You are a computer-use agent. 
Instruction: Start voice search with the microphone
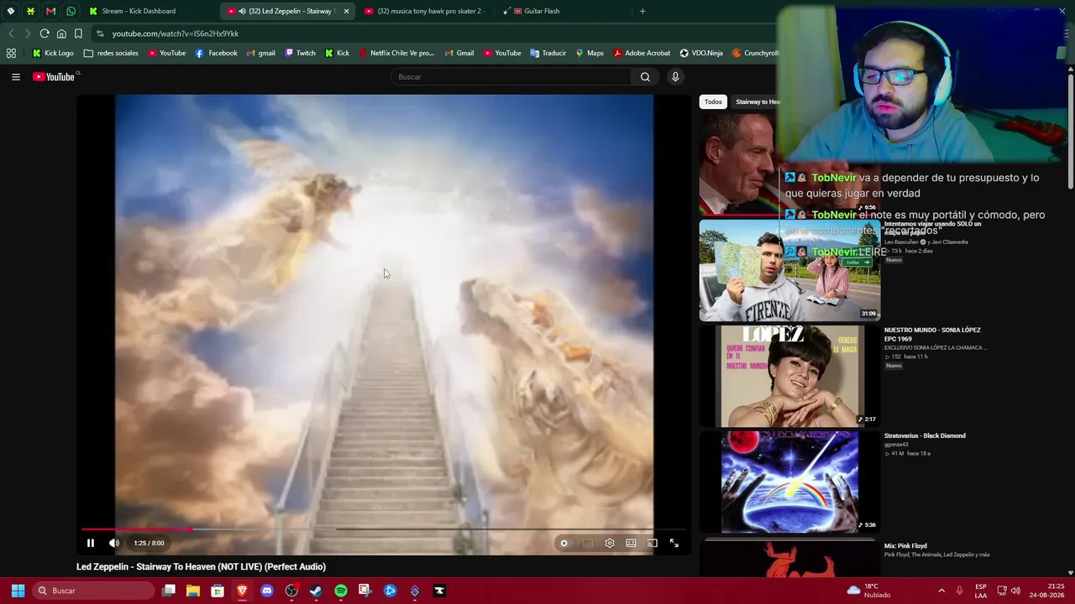[675, 77]
